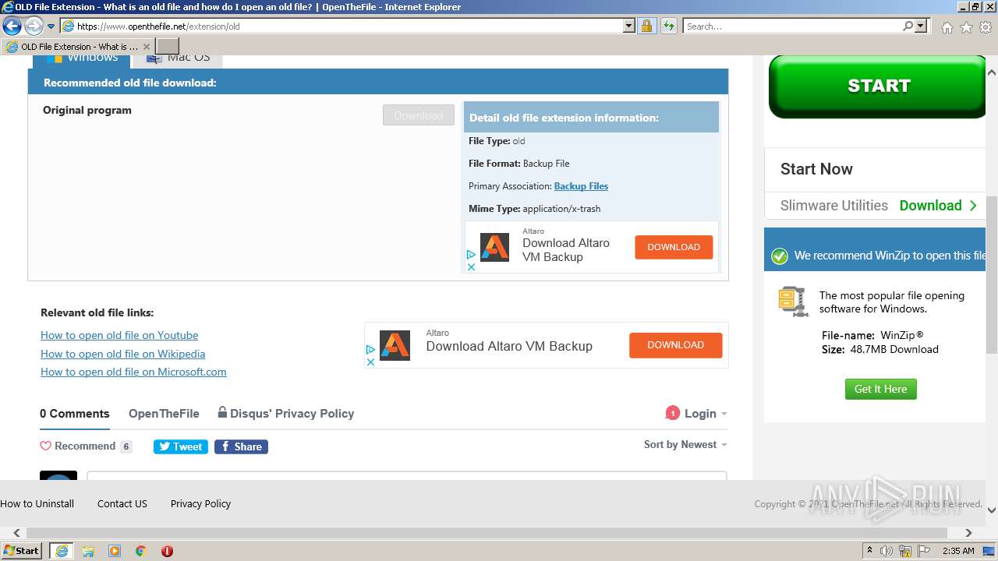This screenshot has width=998, height=561.
Task: Expand the Login dropdown
Action: (x=706, y=414)
